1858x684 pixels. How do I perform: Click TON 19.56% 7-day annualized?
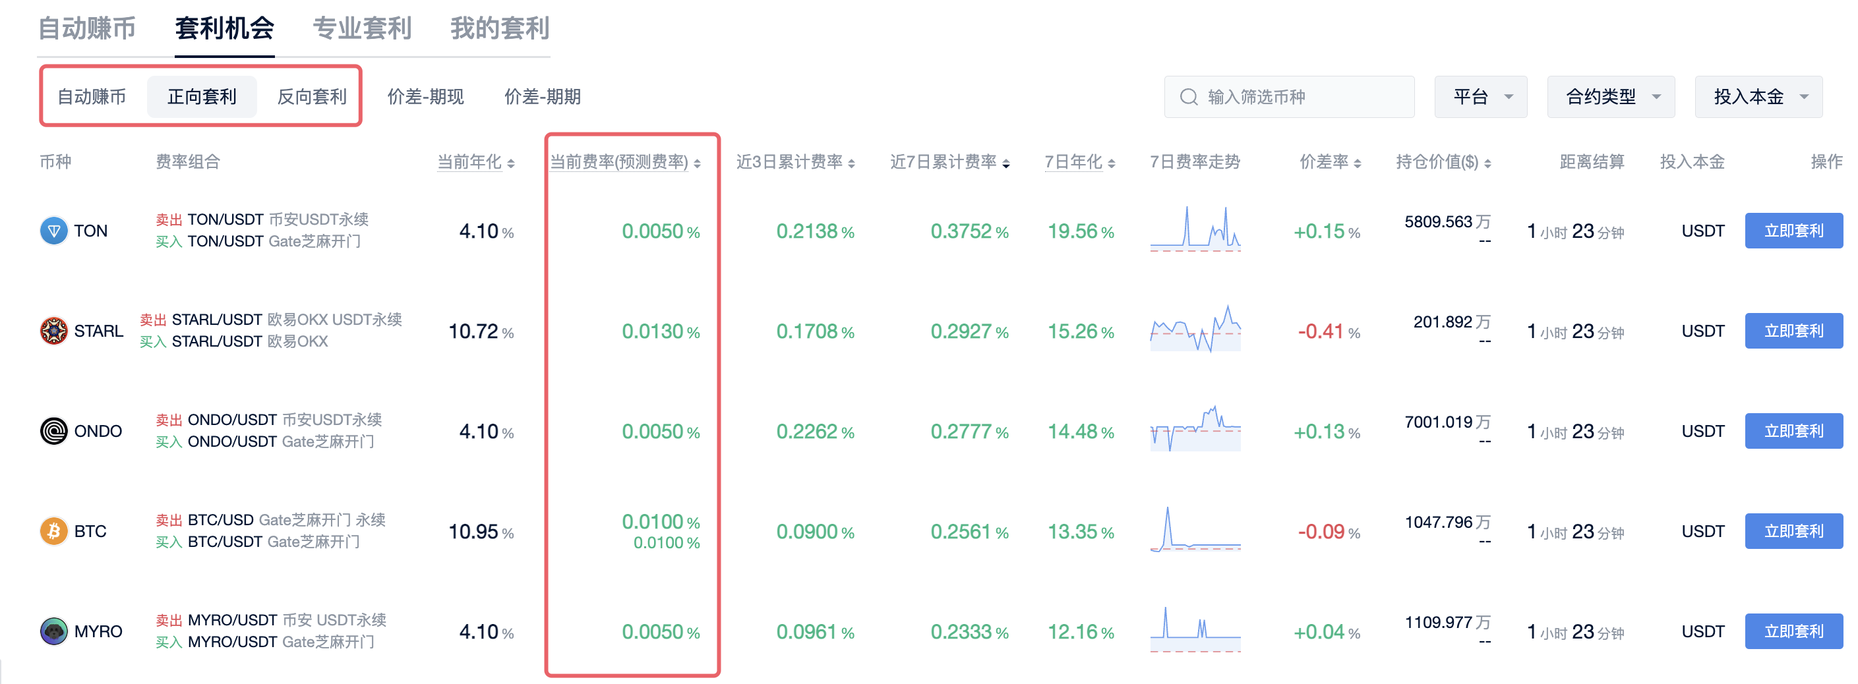(1081, 231)
